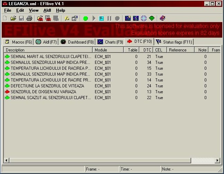Click the Pause toolbar button
Screen dimensions: 224x174
110,18
